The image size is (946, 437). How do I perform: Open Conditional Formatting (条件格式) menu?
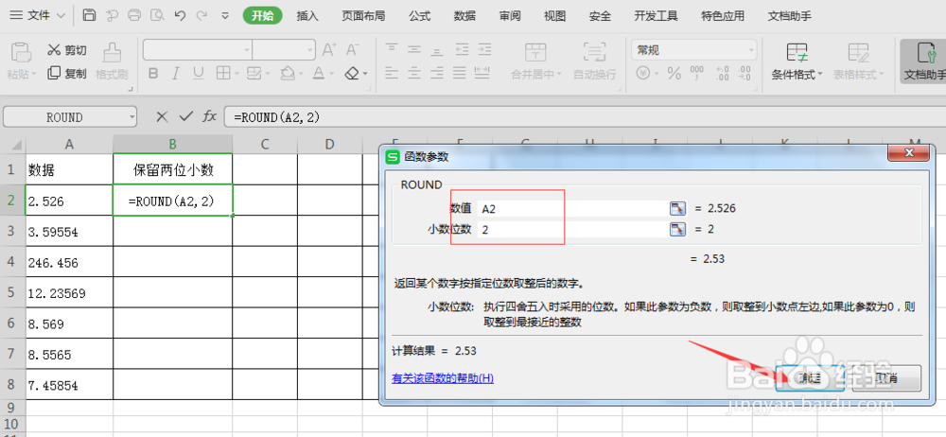click(x=797, y=61)
